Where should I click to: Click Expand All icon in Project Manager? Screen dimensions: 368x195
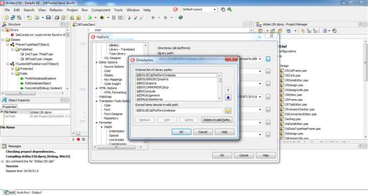click(309, 31)
